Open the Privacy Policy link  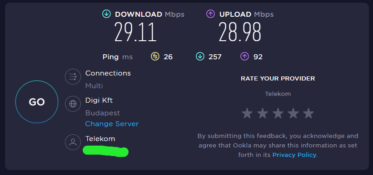(294, 155)
